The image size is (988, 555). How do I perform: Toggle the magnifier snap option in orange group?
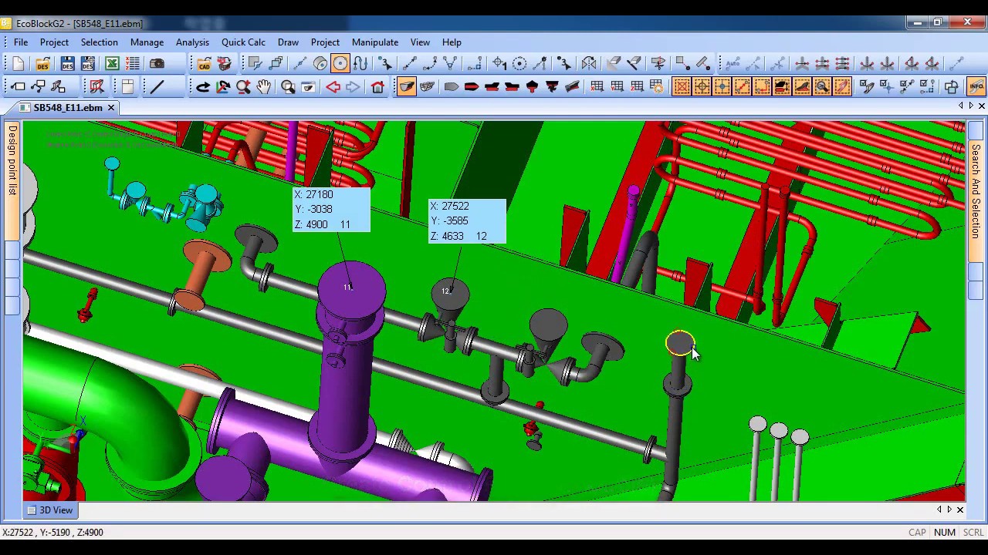click(x=822, y=86)
